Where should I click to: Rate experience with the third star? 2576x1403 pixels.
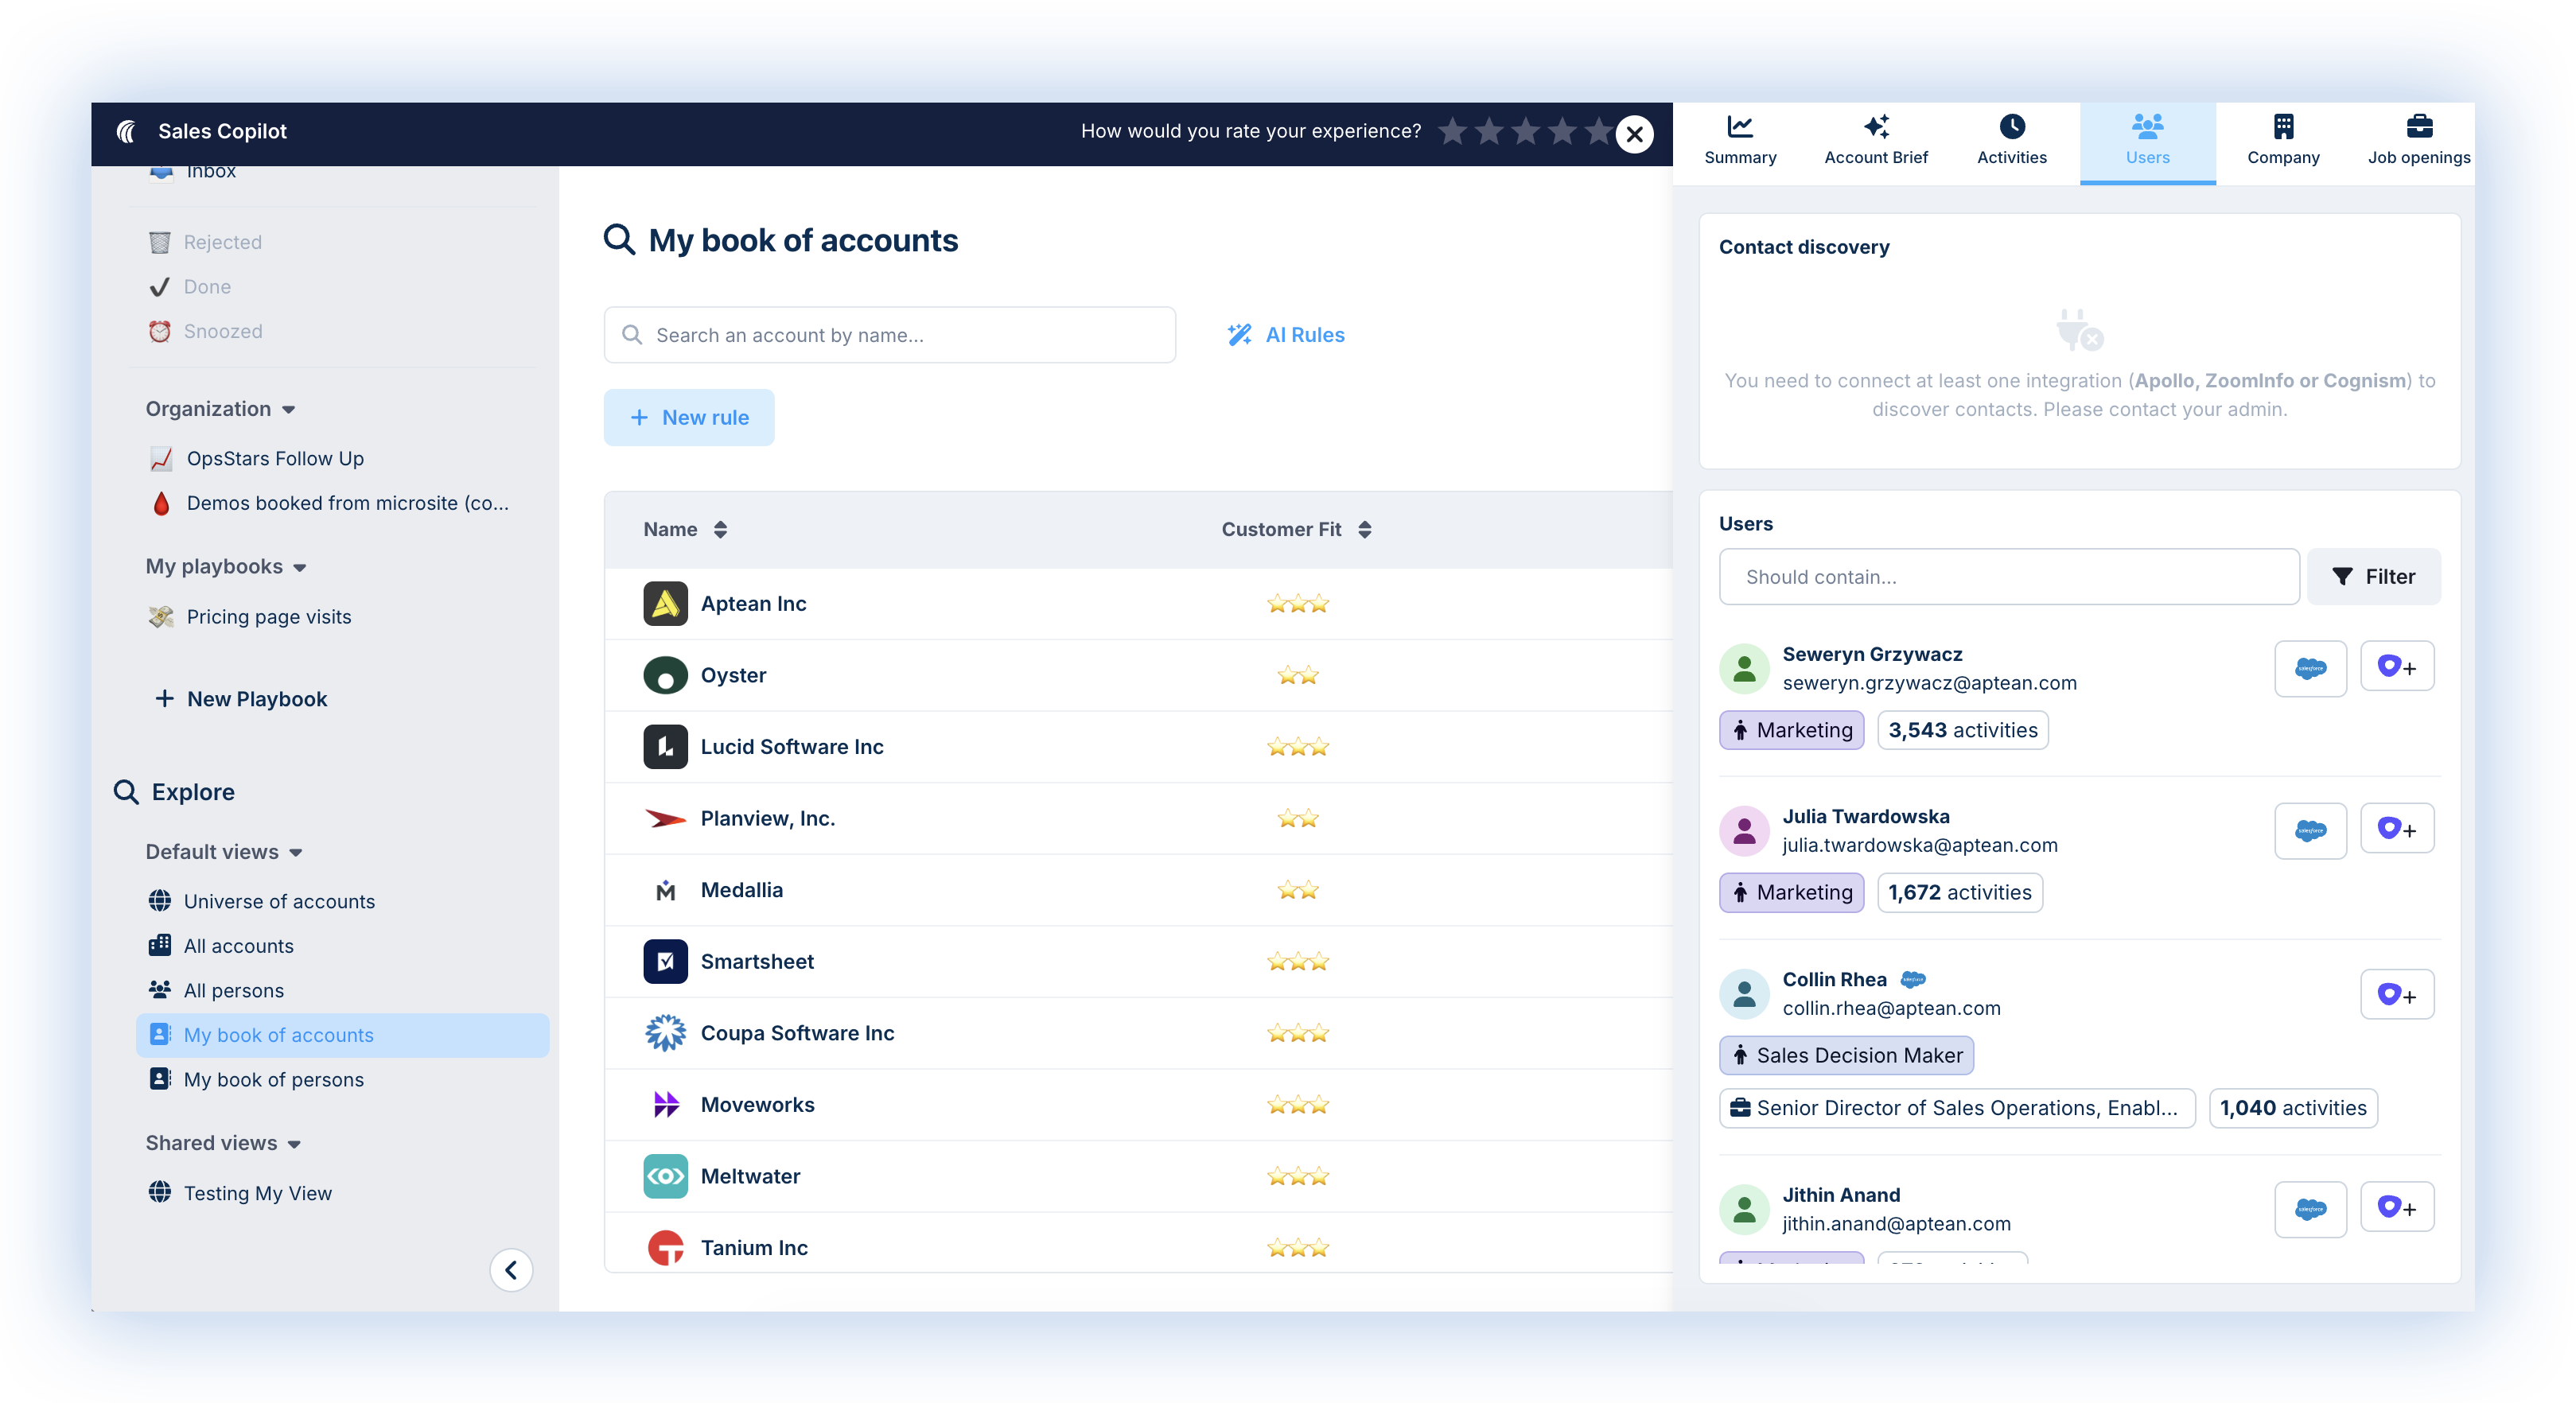pyautogui.click(x=1525, y=131)
